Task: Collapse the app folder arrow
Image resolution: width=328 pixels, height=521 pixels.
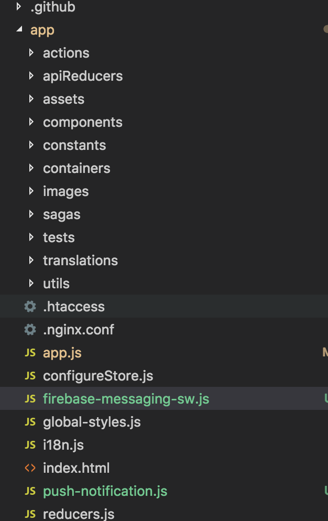Action: tap(19, 30)
